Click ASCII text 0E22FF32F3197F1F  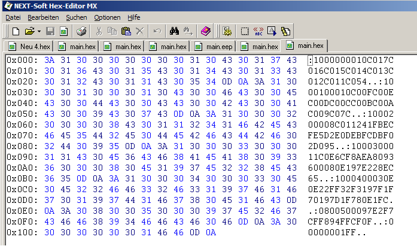click(351, 189)
